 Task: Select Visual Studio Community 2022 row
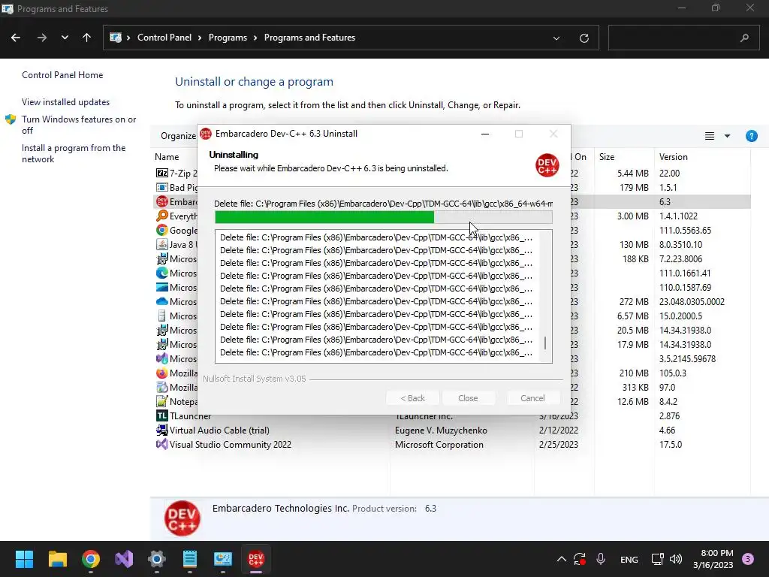452,445
